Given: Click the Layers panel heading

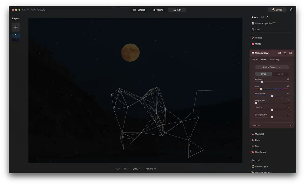Looking at the screenshot, I should (16, 18).
